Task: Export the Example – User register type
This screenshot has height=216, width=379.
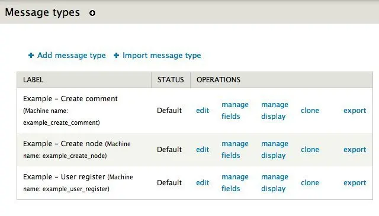Action: (x=355, y=183)
